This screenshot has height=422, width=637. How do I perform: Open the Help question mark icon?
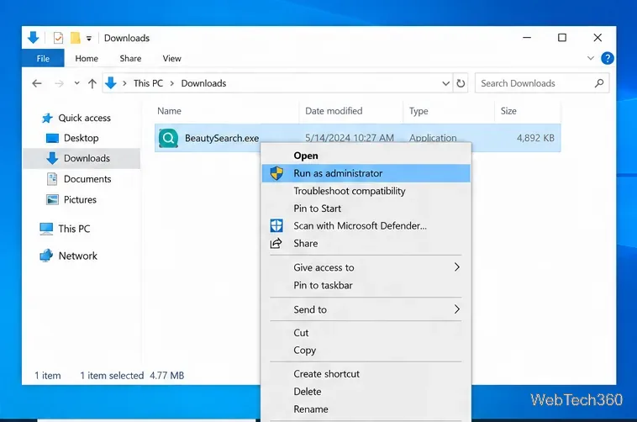pos(608,58)
